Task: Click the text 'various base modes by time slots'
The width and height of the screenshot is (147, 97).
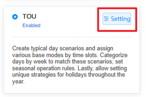Action: point(55,55)
